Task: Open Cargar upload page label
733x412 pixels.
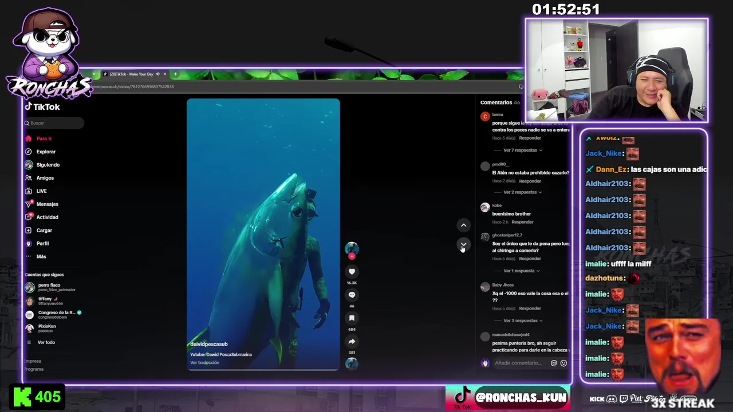Action: coord(44,231)
